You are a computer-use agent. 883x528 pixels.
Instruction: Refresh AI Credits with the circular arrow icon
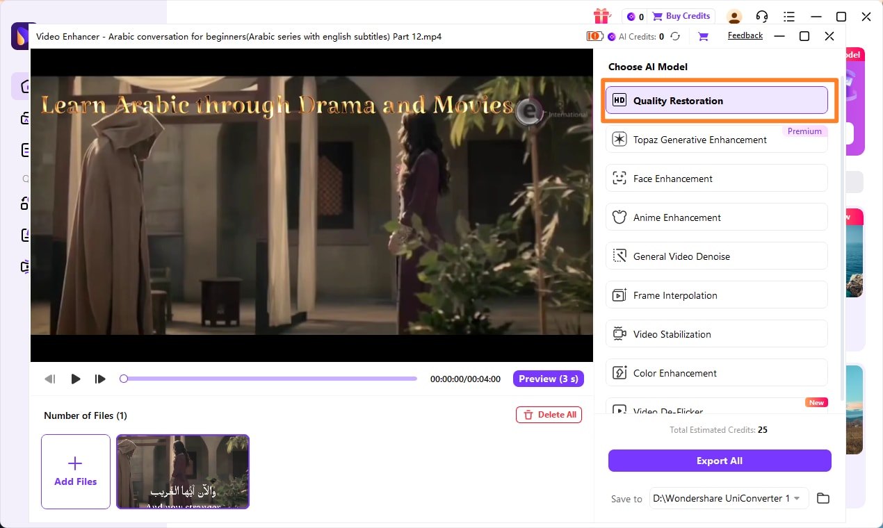(x=675, y=37)
